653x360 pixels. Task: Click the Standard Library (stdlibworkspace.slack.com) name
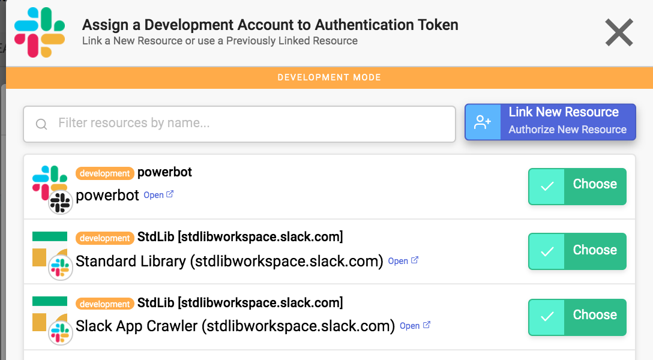tap(229, 262)
